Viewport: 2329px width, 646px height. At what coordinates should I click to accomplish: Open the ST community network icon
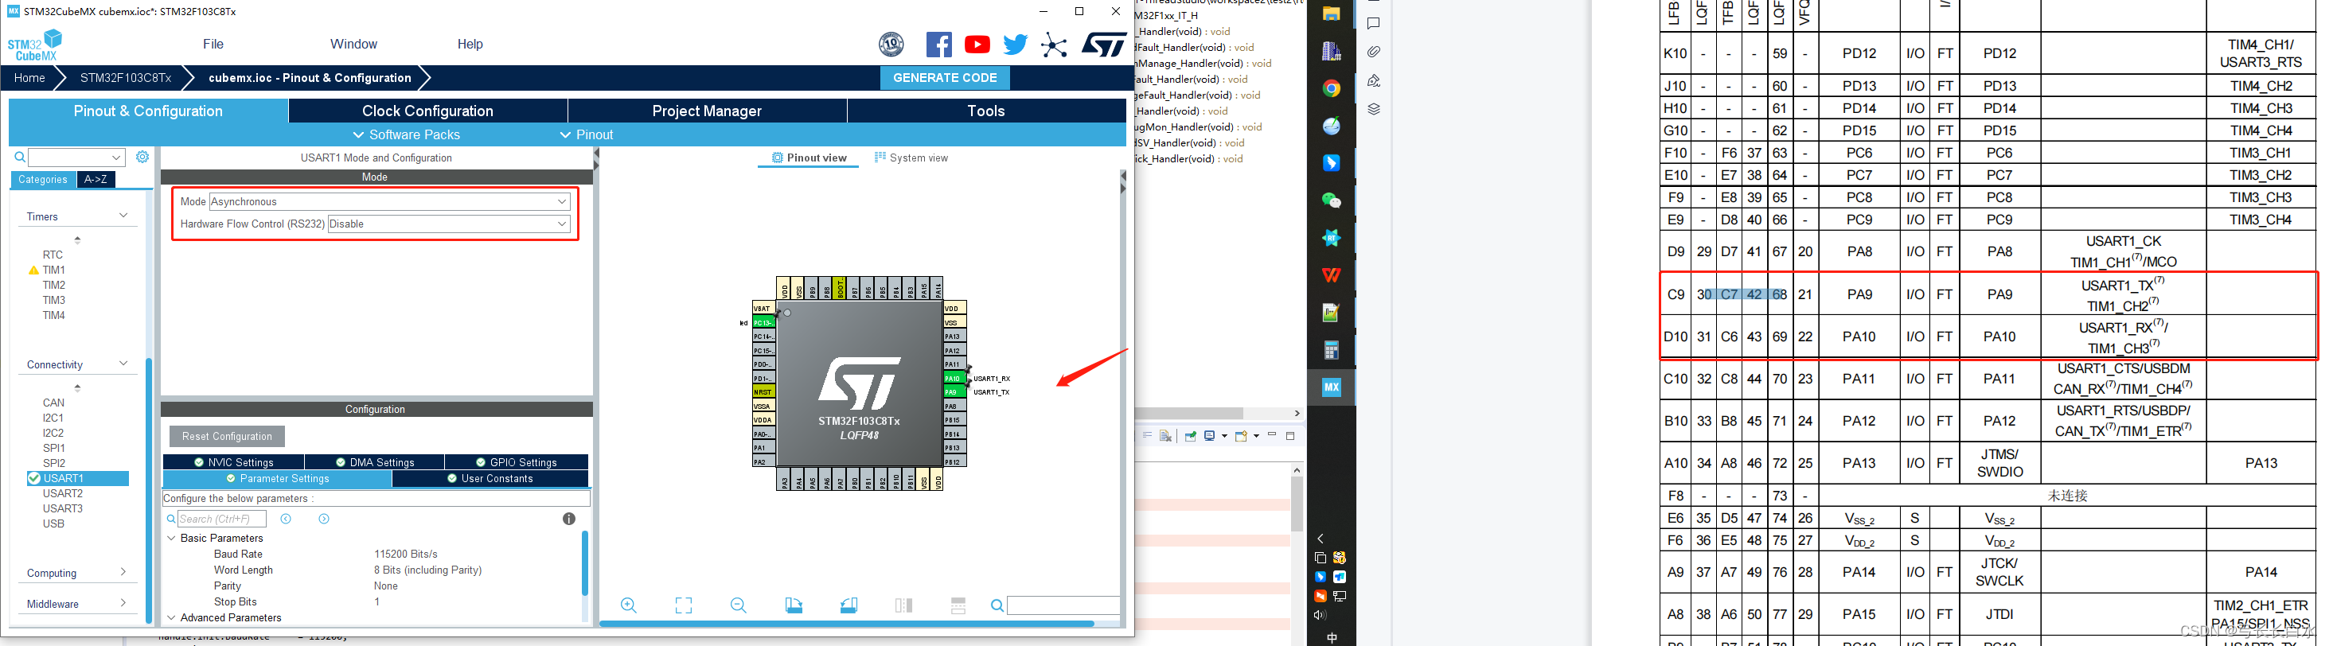(x=1053, y=45)
